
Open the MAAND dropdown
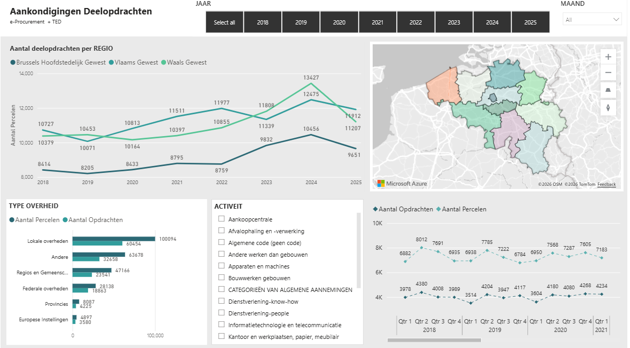tap(592, 19)
